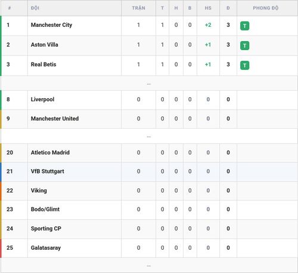Screen dimensions: 298x273
Task: Click Manchester City's green T form badge
Action: (x=244, y=26)
